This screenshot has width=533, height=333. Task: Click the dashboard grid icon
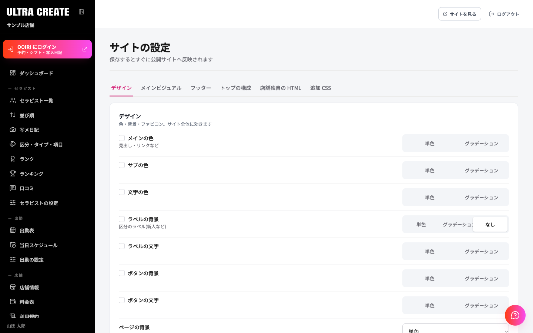pyautogui.click(x=13, y=73)
